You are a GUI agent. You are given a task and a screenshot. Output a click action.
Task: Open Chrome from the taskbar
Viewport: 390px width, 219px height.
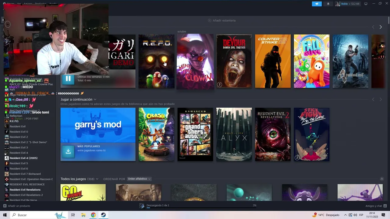click(x=93, y=215)
